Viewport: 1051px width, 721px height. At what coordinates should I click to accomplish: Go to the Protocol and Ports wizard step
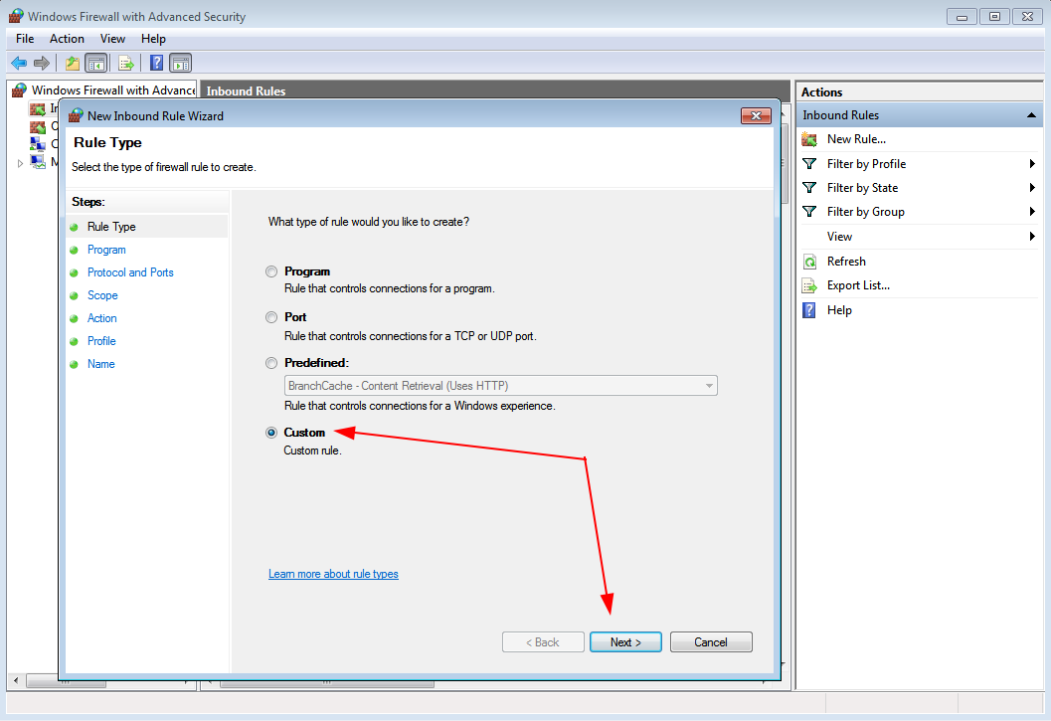pyautogui.click(x=130, y=272)
